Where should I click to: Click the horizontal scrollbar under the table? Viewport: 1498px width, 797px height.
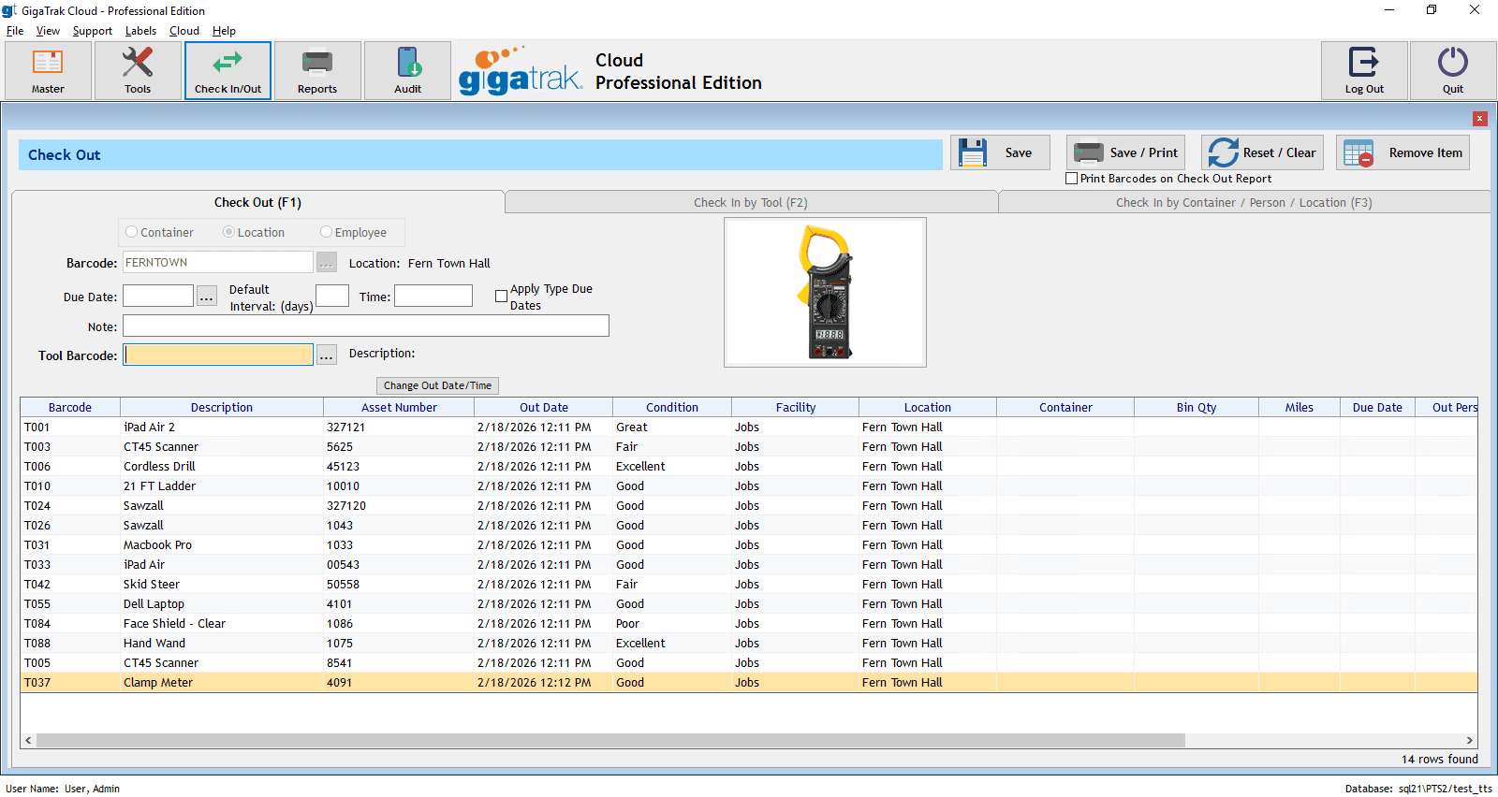(x=609, y=740)
